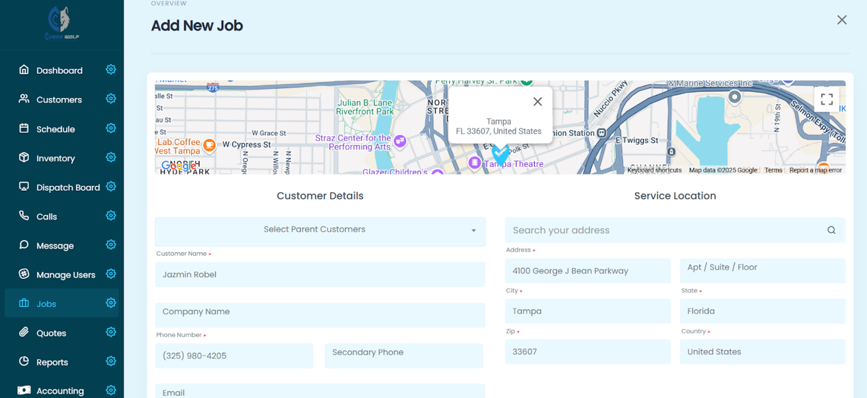Viewport: 867px width, 398px height.
Task: Expand the Select Parent Customers dropdown
Action: 320,230
